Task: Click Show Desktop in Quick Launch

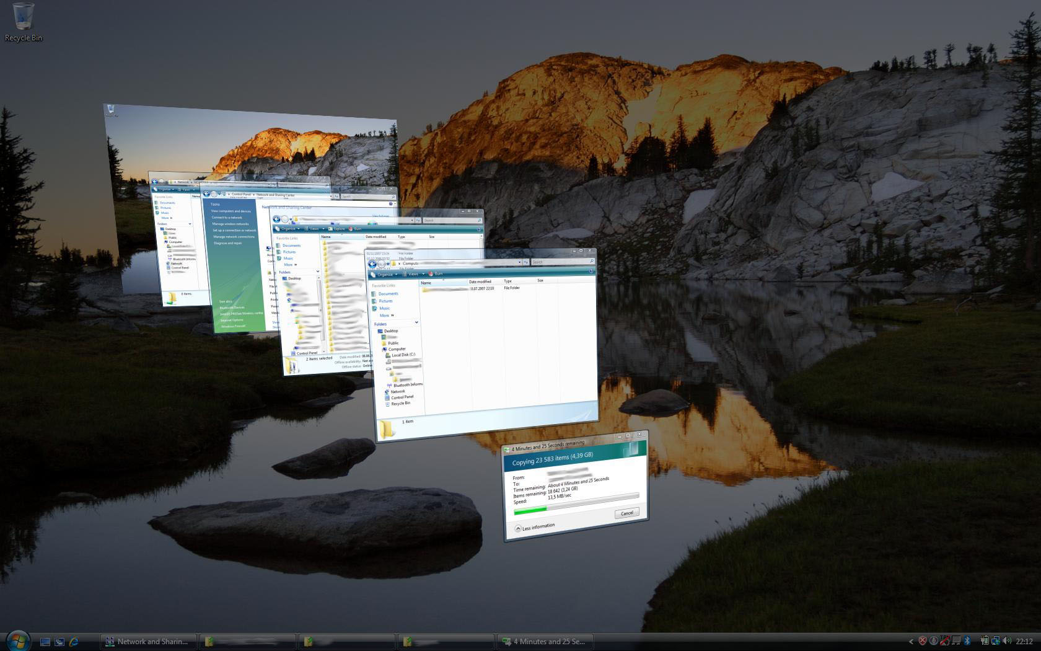Action: tap(45, 642)
